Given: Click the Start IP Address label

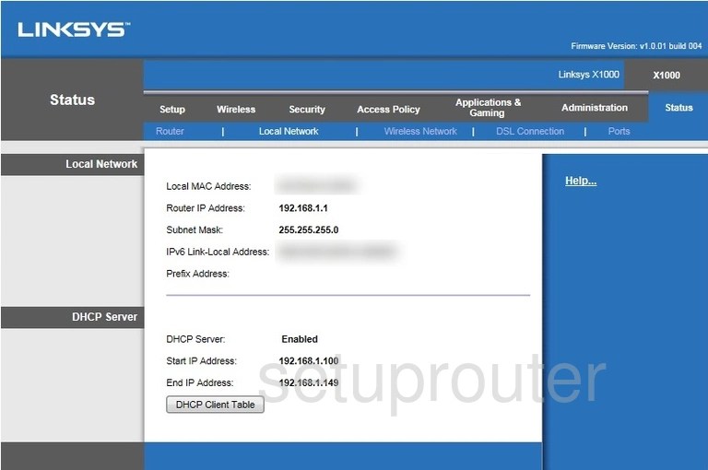Looking at the screenshot, I should coord(201,360).
